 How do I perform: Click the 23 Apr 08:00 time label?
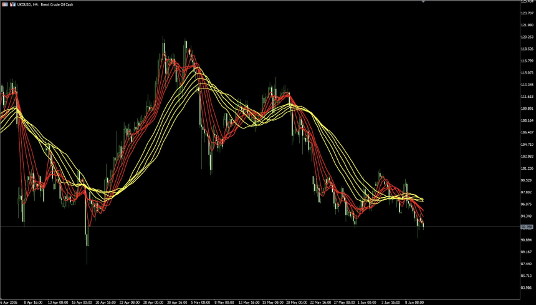[130, 303]
